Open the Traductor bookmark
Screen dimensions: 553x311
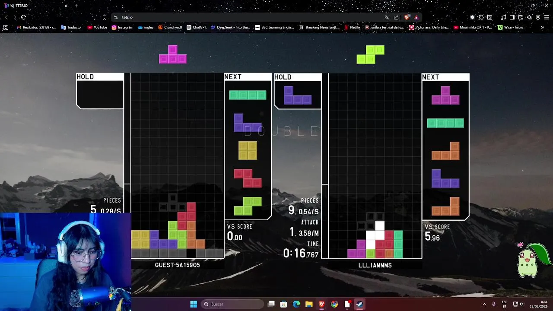tap(71, 27)
